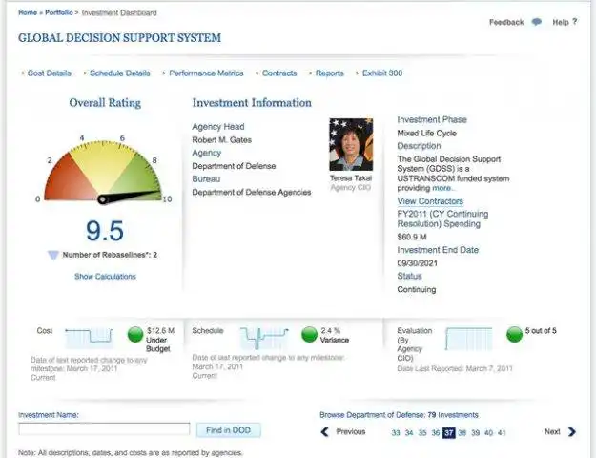Expand description with the more link

443,188
